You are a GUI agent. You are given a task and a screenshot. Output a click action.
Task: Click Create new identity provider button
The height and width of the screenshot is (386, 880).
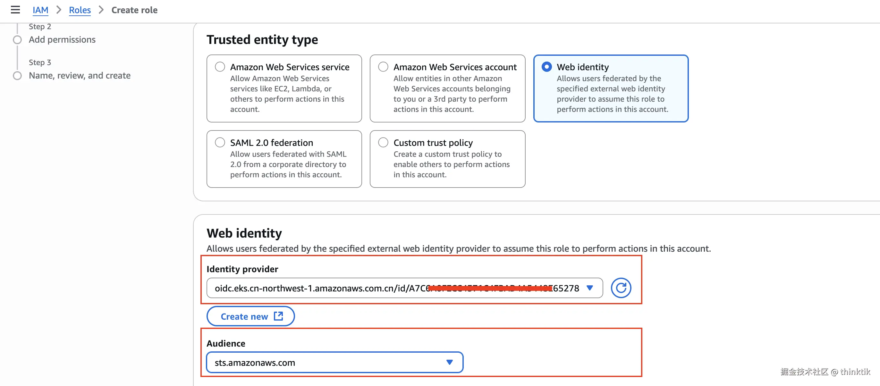pyautogui.click(x=250, y=316)
